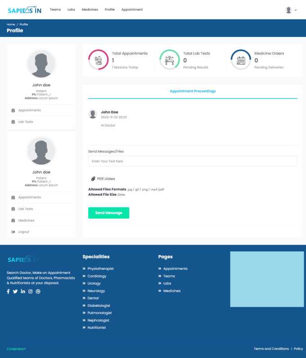
Task: Open Appointment in top navigation
Action: (x=132, y=9)
